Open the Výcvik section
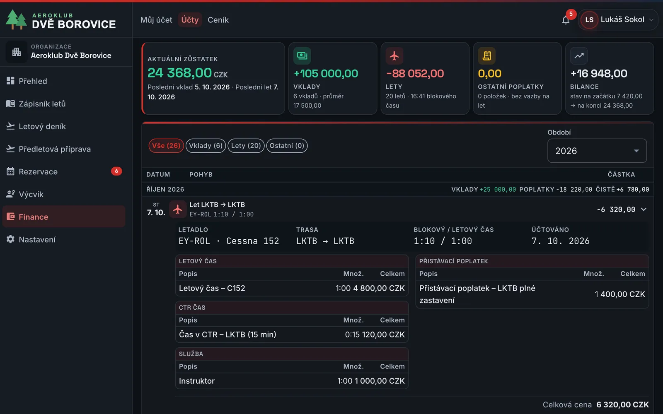Screen dimensions: 663x414 tap(64, 194)
